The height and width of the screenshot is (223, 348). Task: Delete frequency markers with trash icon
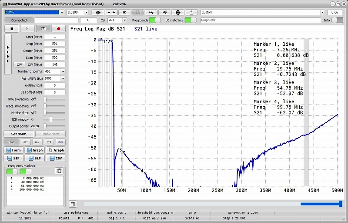59,171
